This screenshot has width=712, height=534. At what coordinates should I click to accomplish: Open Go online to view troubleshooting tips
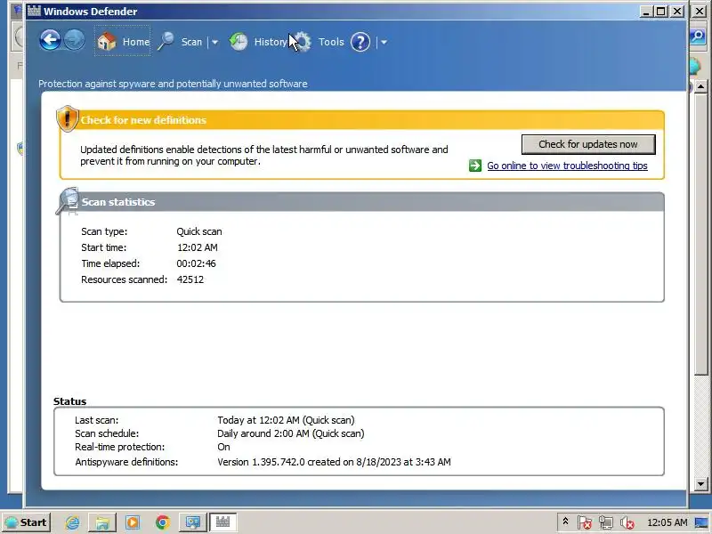(x=567, y=166)
